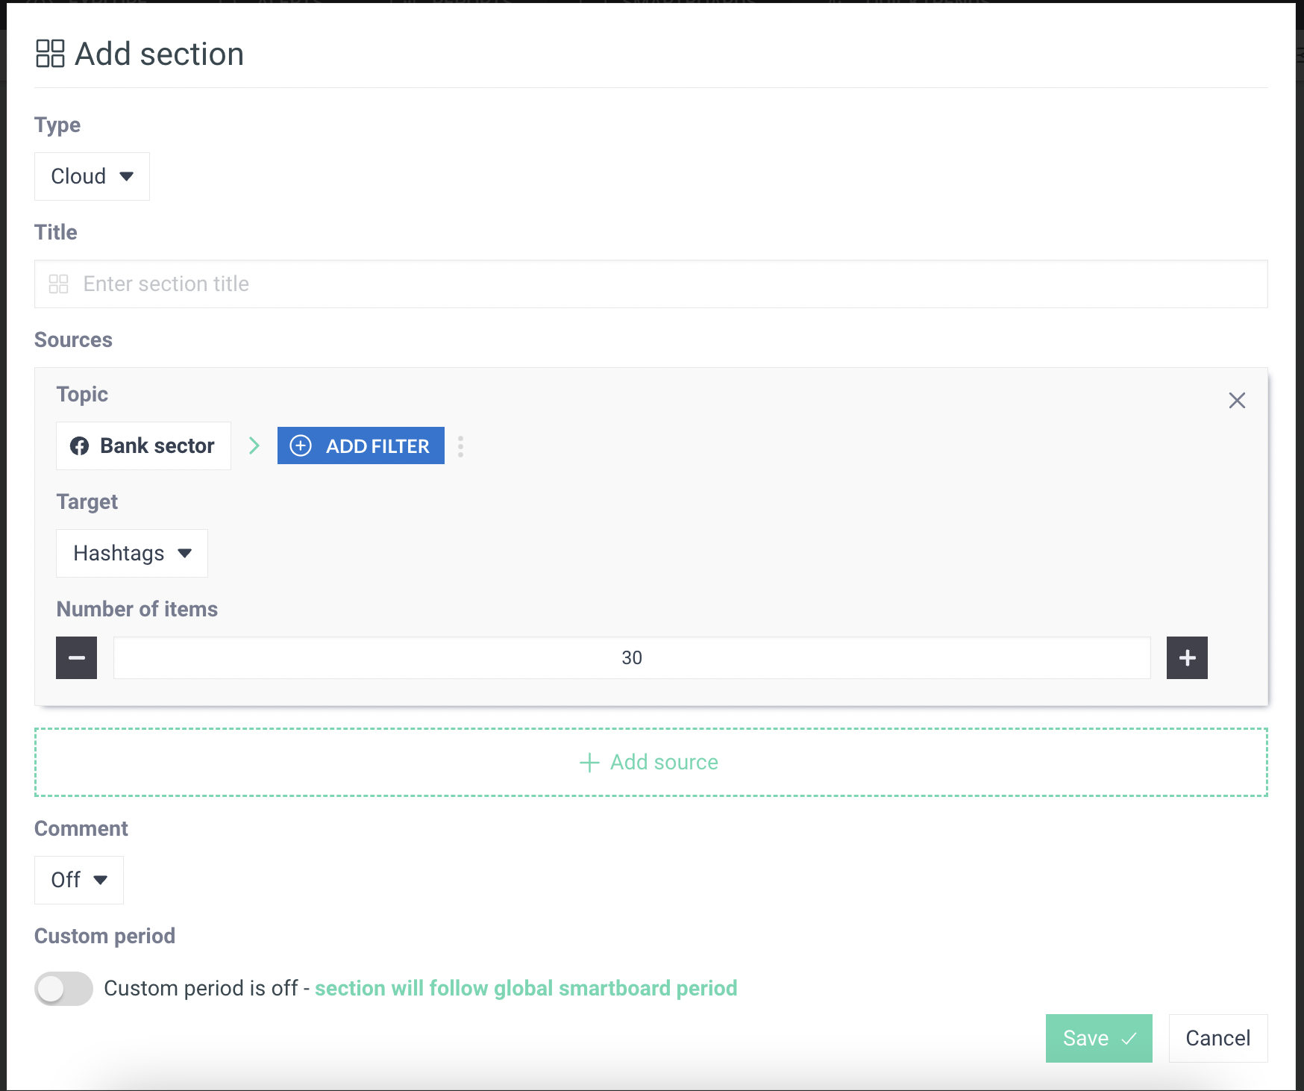Increase number of items with plus button
This screenshot has height=1091, width=1304.
click(x=1187, y=657)
